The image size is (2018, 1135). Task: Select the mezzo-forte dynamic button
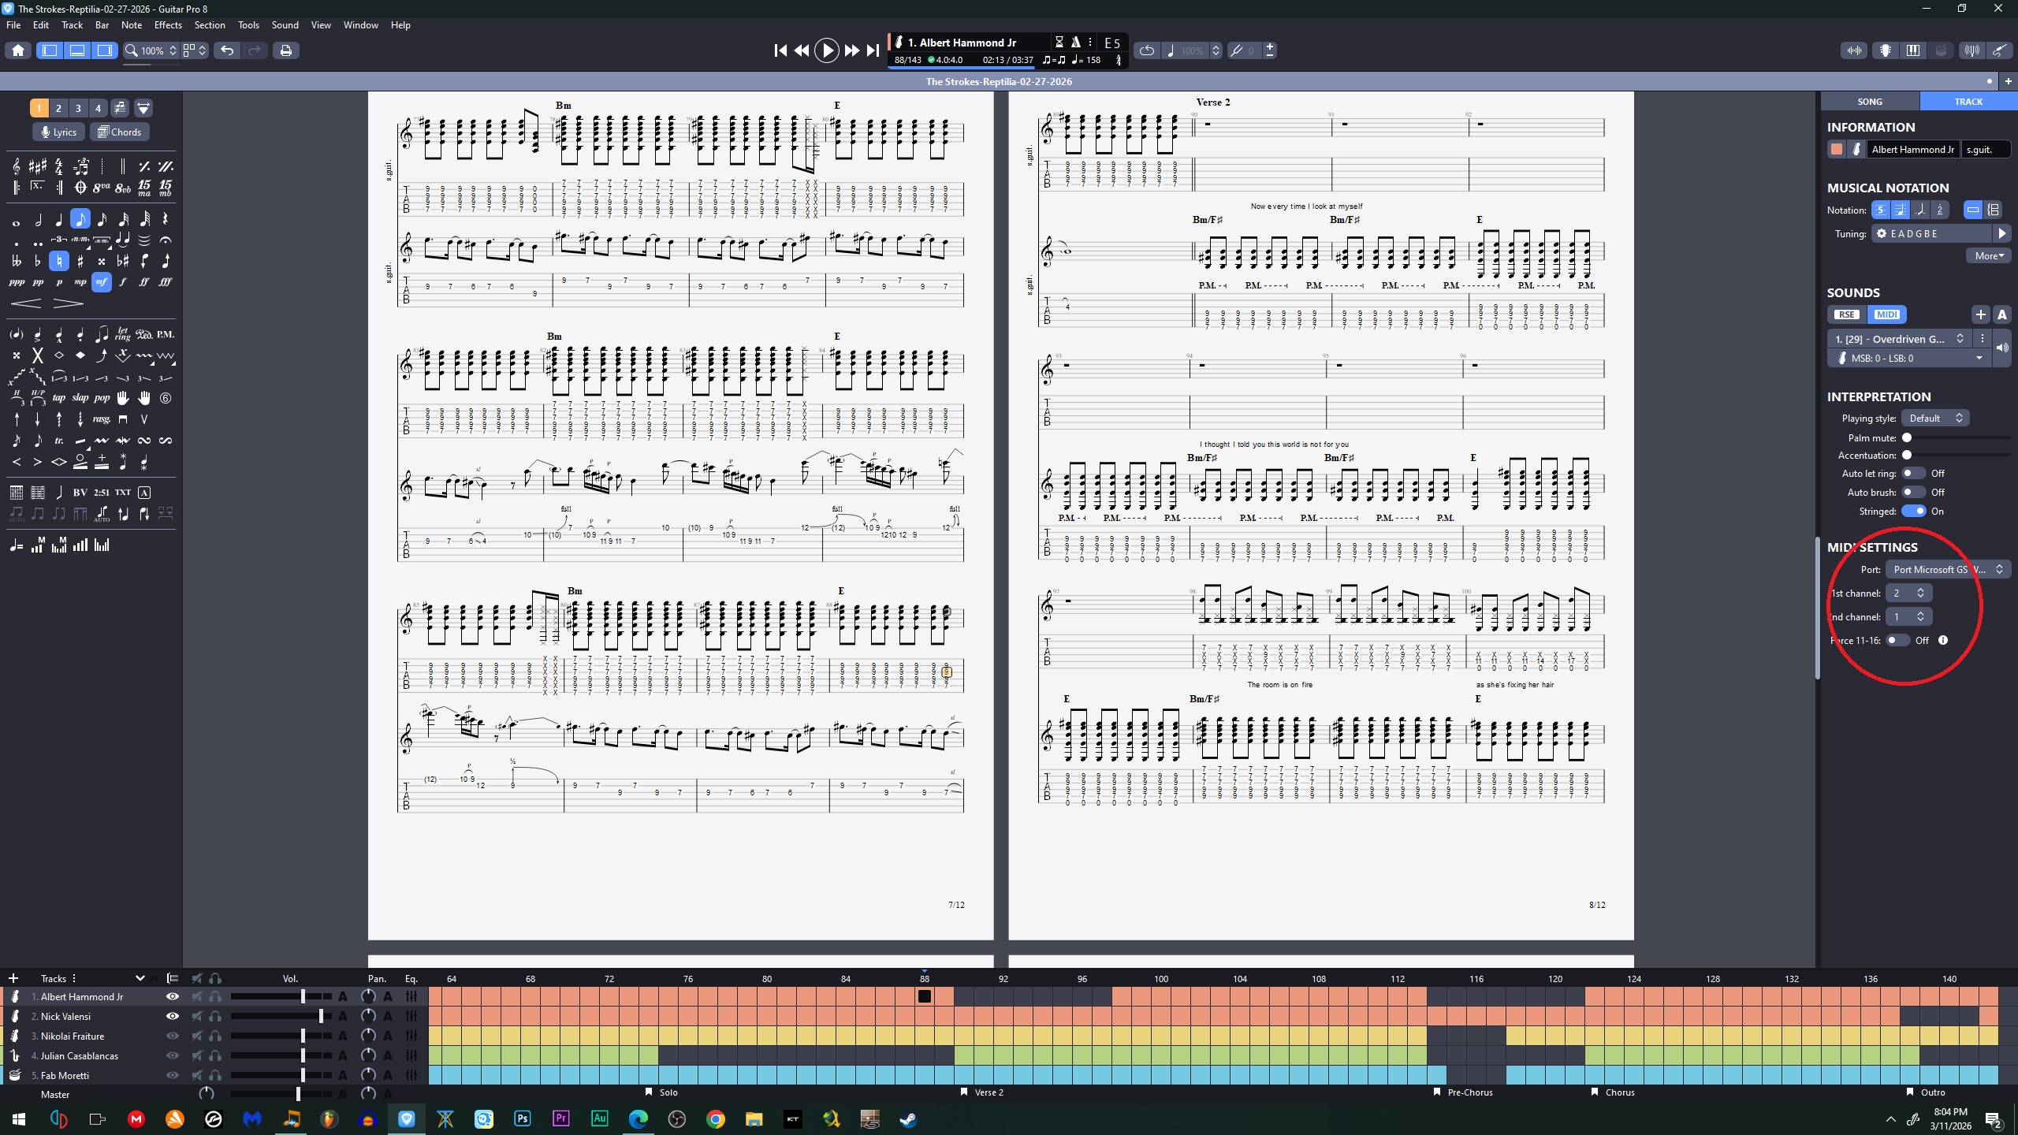point(102,282)
